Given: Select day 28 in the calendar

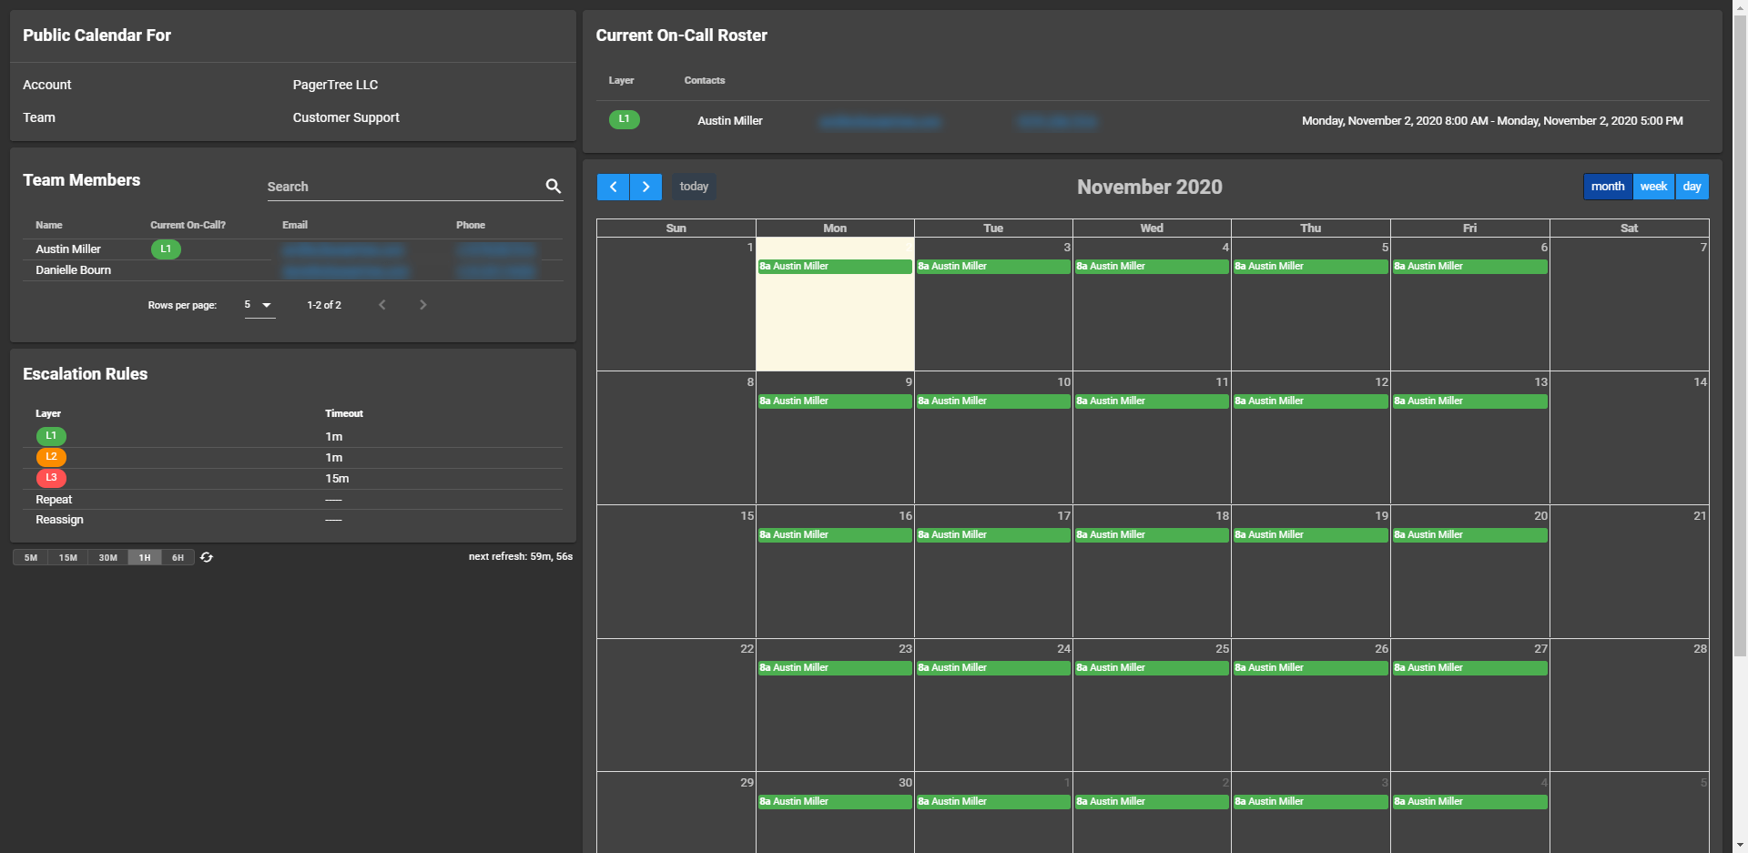Looking at the screenshot, I should [x=1630, y=706].
